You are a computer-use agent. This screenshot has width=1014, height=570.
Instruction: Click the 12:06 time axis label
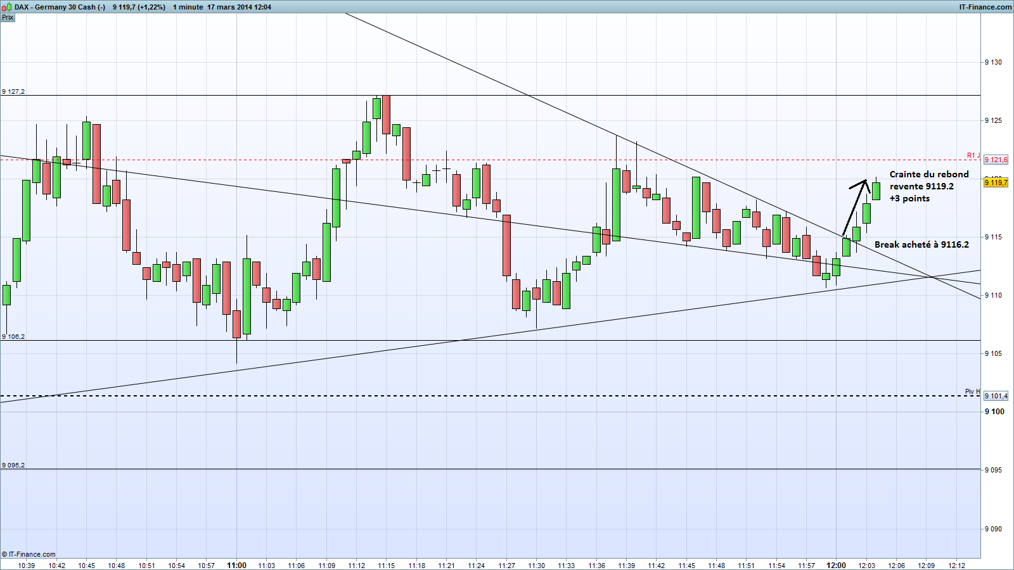tap(896, 566)
